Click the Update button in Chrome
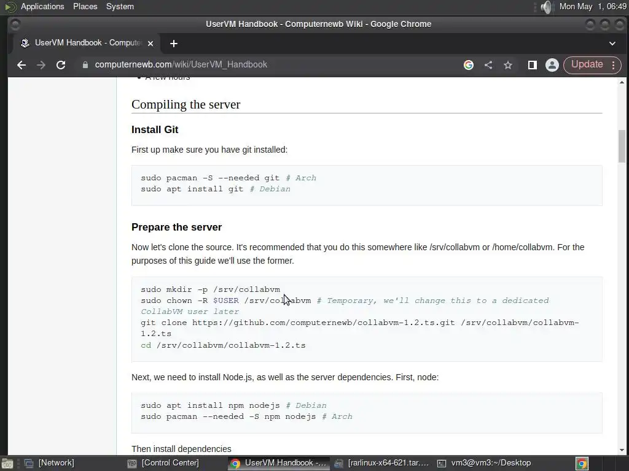The height and width of the screenshot is (471, 629). (x=587, y=64)
